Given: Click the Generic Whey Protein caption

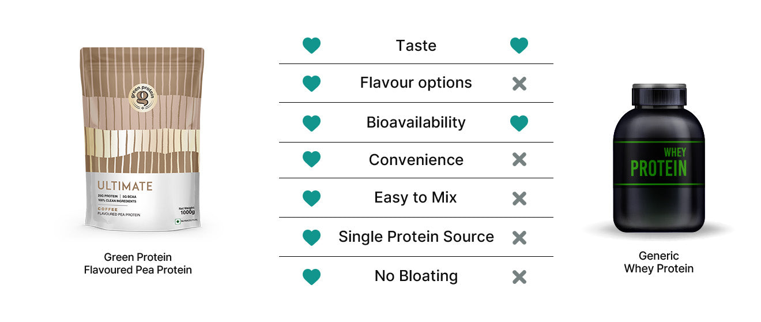Looking at the screenshot, I should pyautogui.click(x=658, y=262).
